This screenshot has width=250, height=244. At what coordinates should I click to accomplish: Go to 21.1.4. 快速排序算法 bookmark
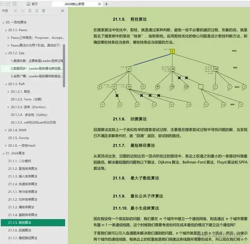[23, 184]
